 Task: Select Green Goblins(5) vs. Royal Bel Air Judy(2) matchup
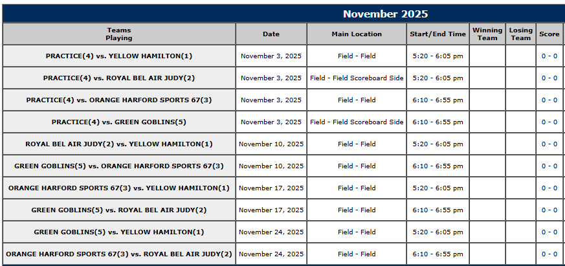pos(119,210)
